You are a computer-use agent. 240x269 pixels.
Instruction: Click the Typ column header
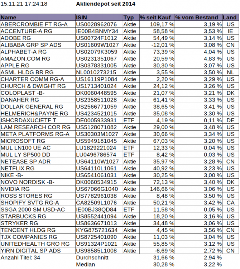[131, 18]
